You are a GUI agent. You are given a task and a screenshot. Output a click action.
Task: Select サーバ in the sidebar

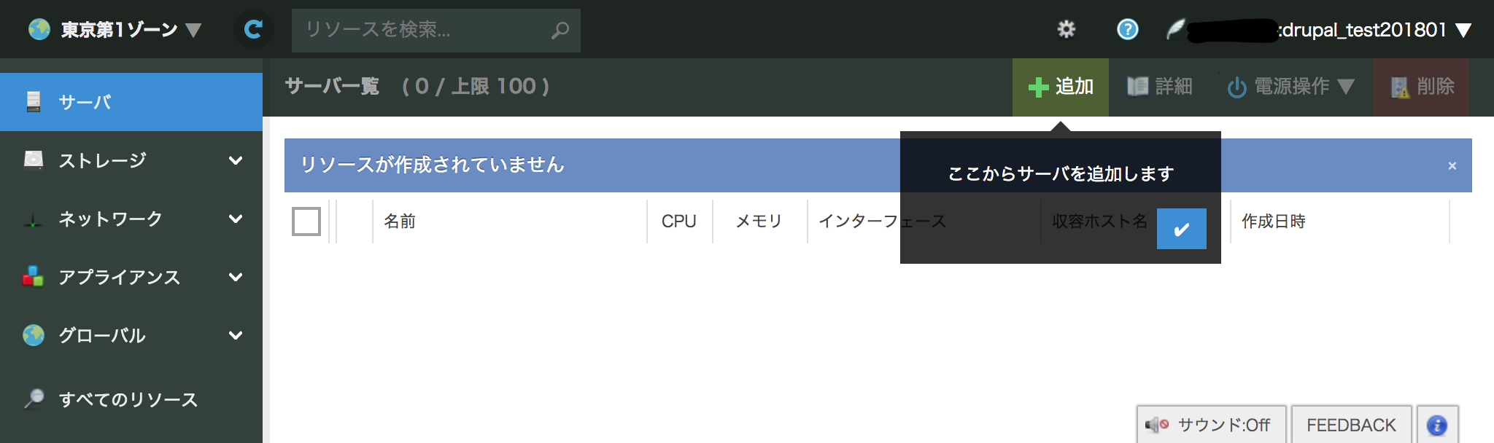(x=131, y=102)
